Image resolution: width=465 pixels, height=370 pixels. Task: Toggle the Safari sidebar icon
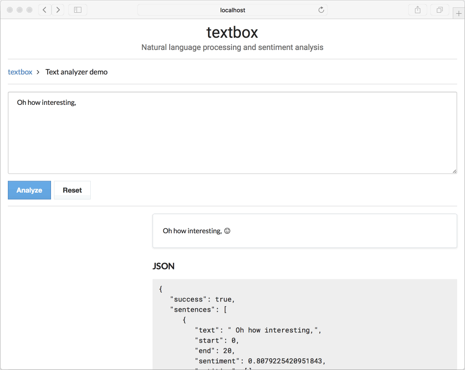[77, 9]
